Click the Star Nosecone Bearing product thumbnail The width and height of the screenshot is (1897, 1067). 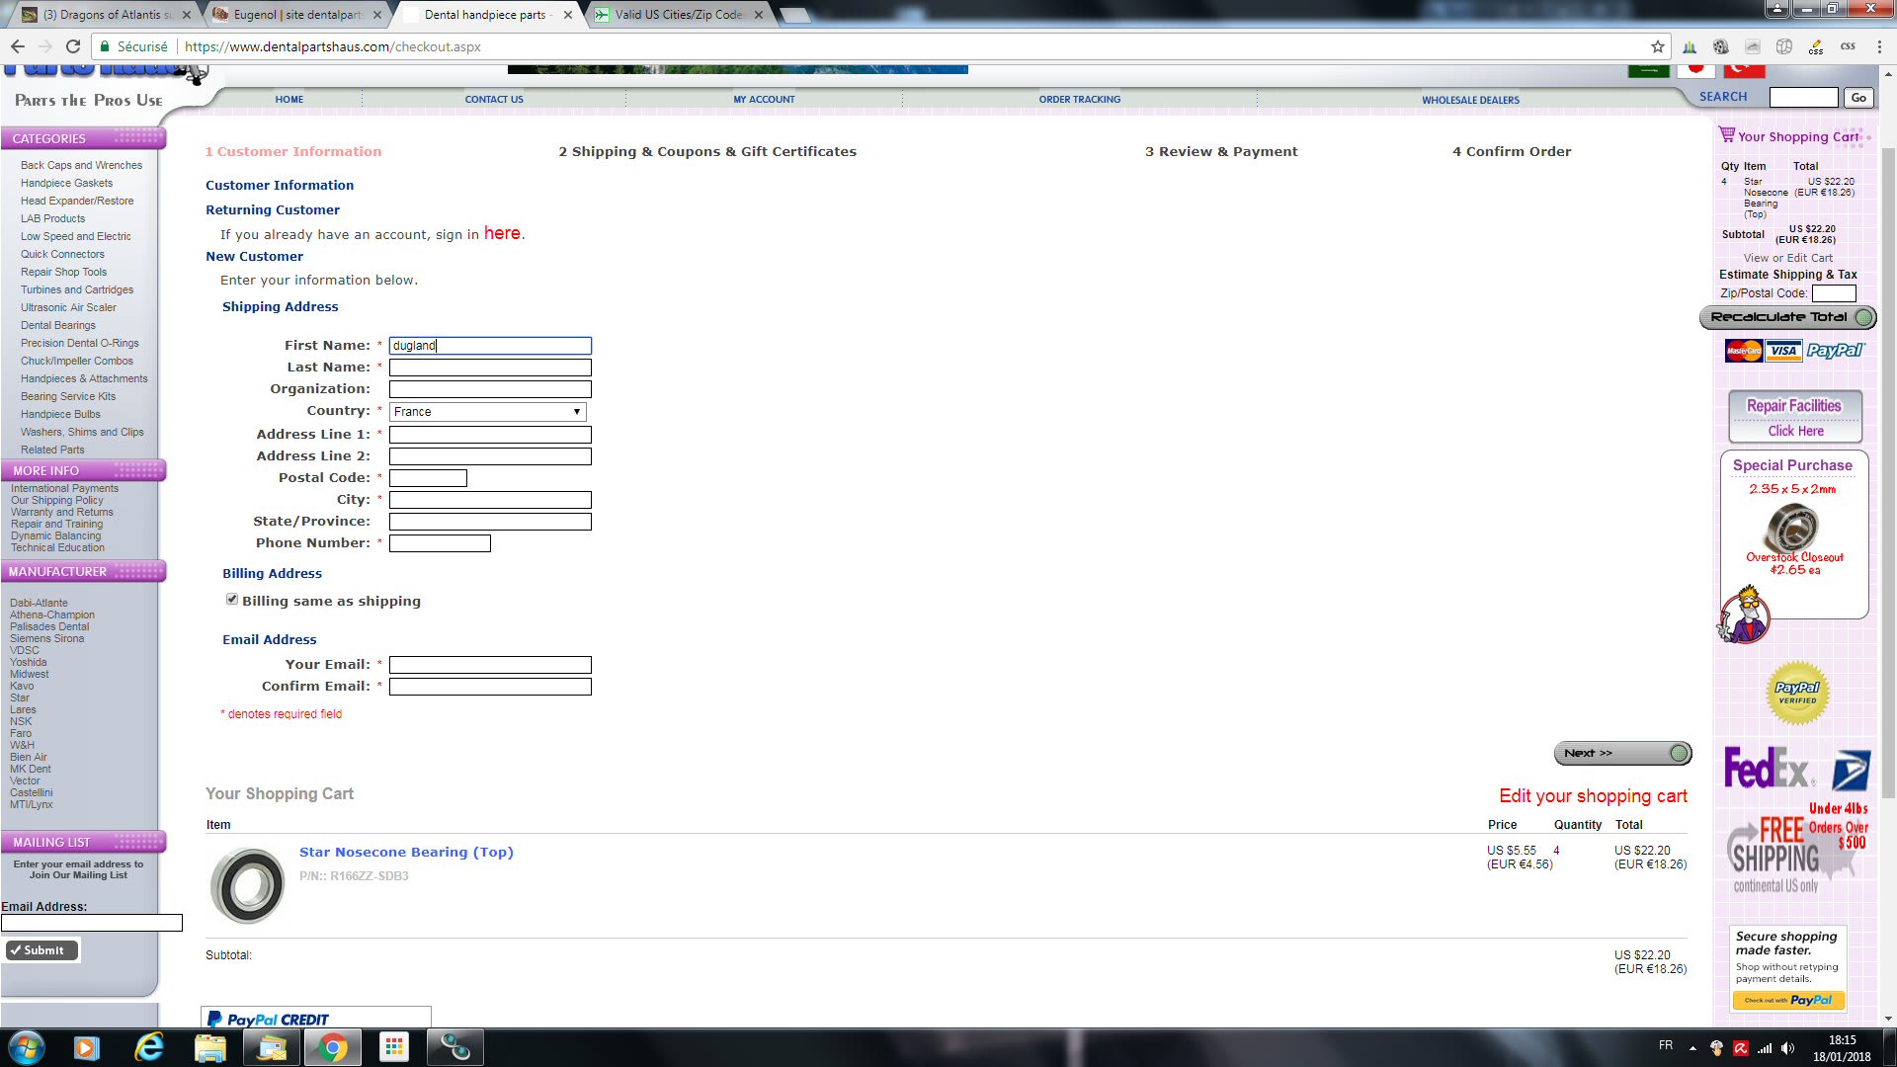coord(247,885)
